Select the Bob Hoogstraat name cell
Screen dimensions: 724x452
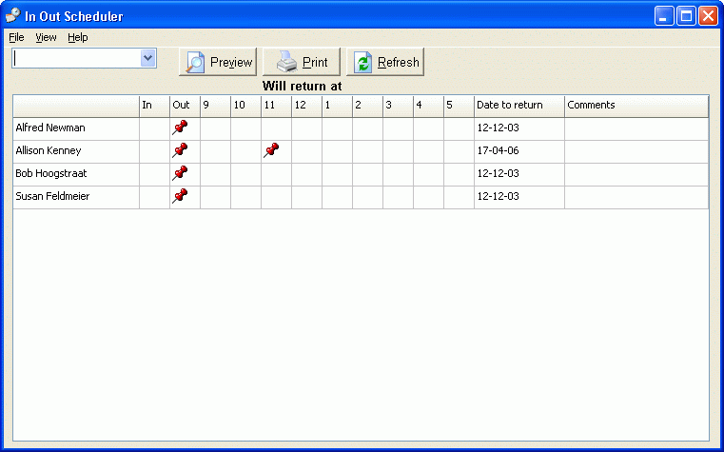76,174
